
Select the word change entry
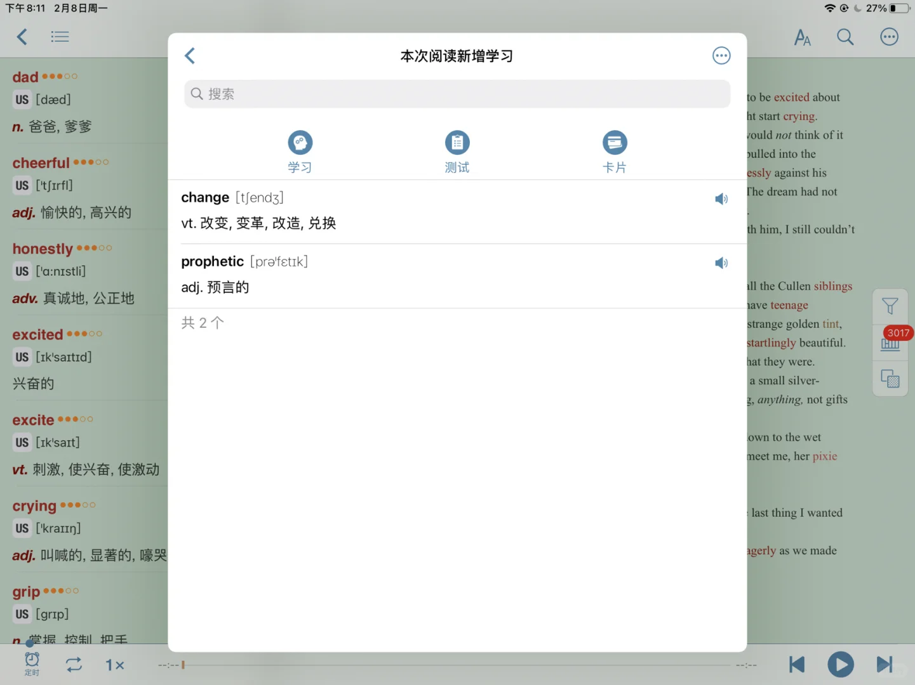click(457, 212)
